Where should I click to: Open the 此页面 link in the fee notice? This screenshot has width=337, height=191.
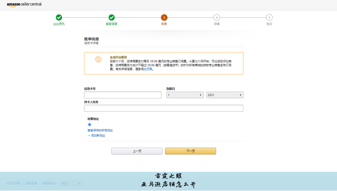(x=148, y=69)
